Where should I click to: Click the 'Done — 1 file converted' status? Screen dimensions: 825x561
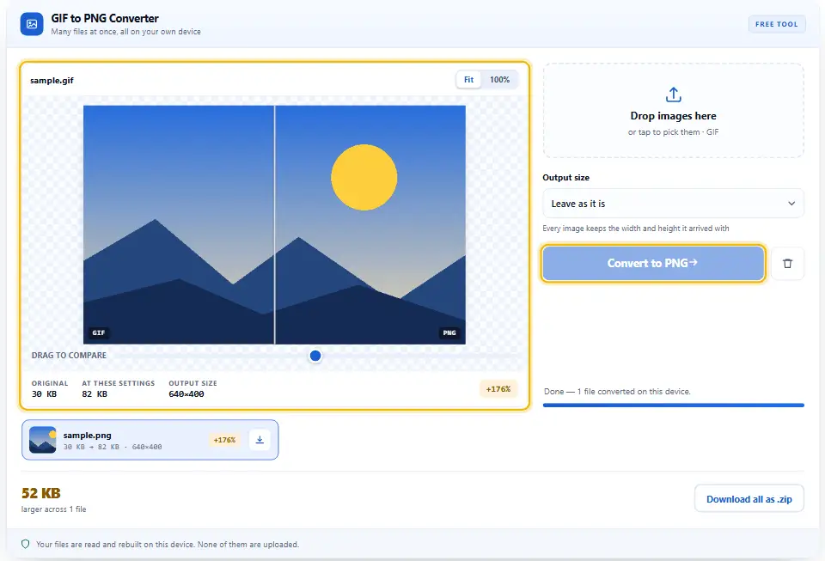pyautogui.click(x=617, y=391)
